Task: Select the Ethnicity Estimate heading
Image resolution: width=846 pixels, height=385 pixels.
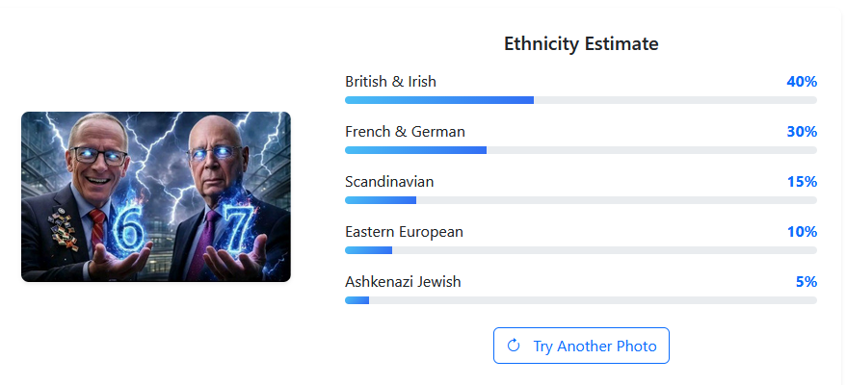Action: (x=581, y=43)
